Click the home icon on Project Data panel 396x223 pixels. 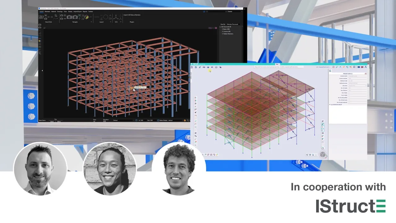[x=366, y=74]
